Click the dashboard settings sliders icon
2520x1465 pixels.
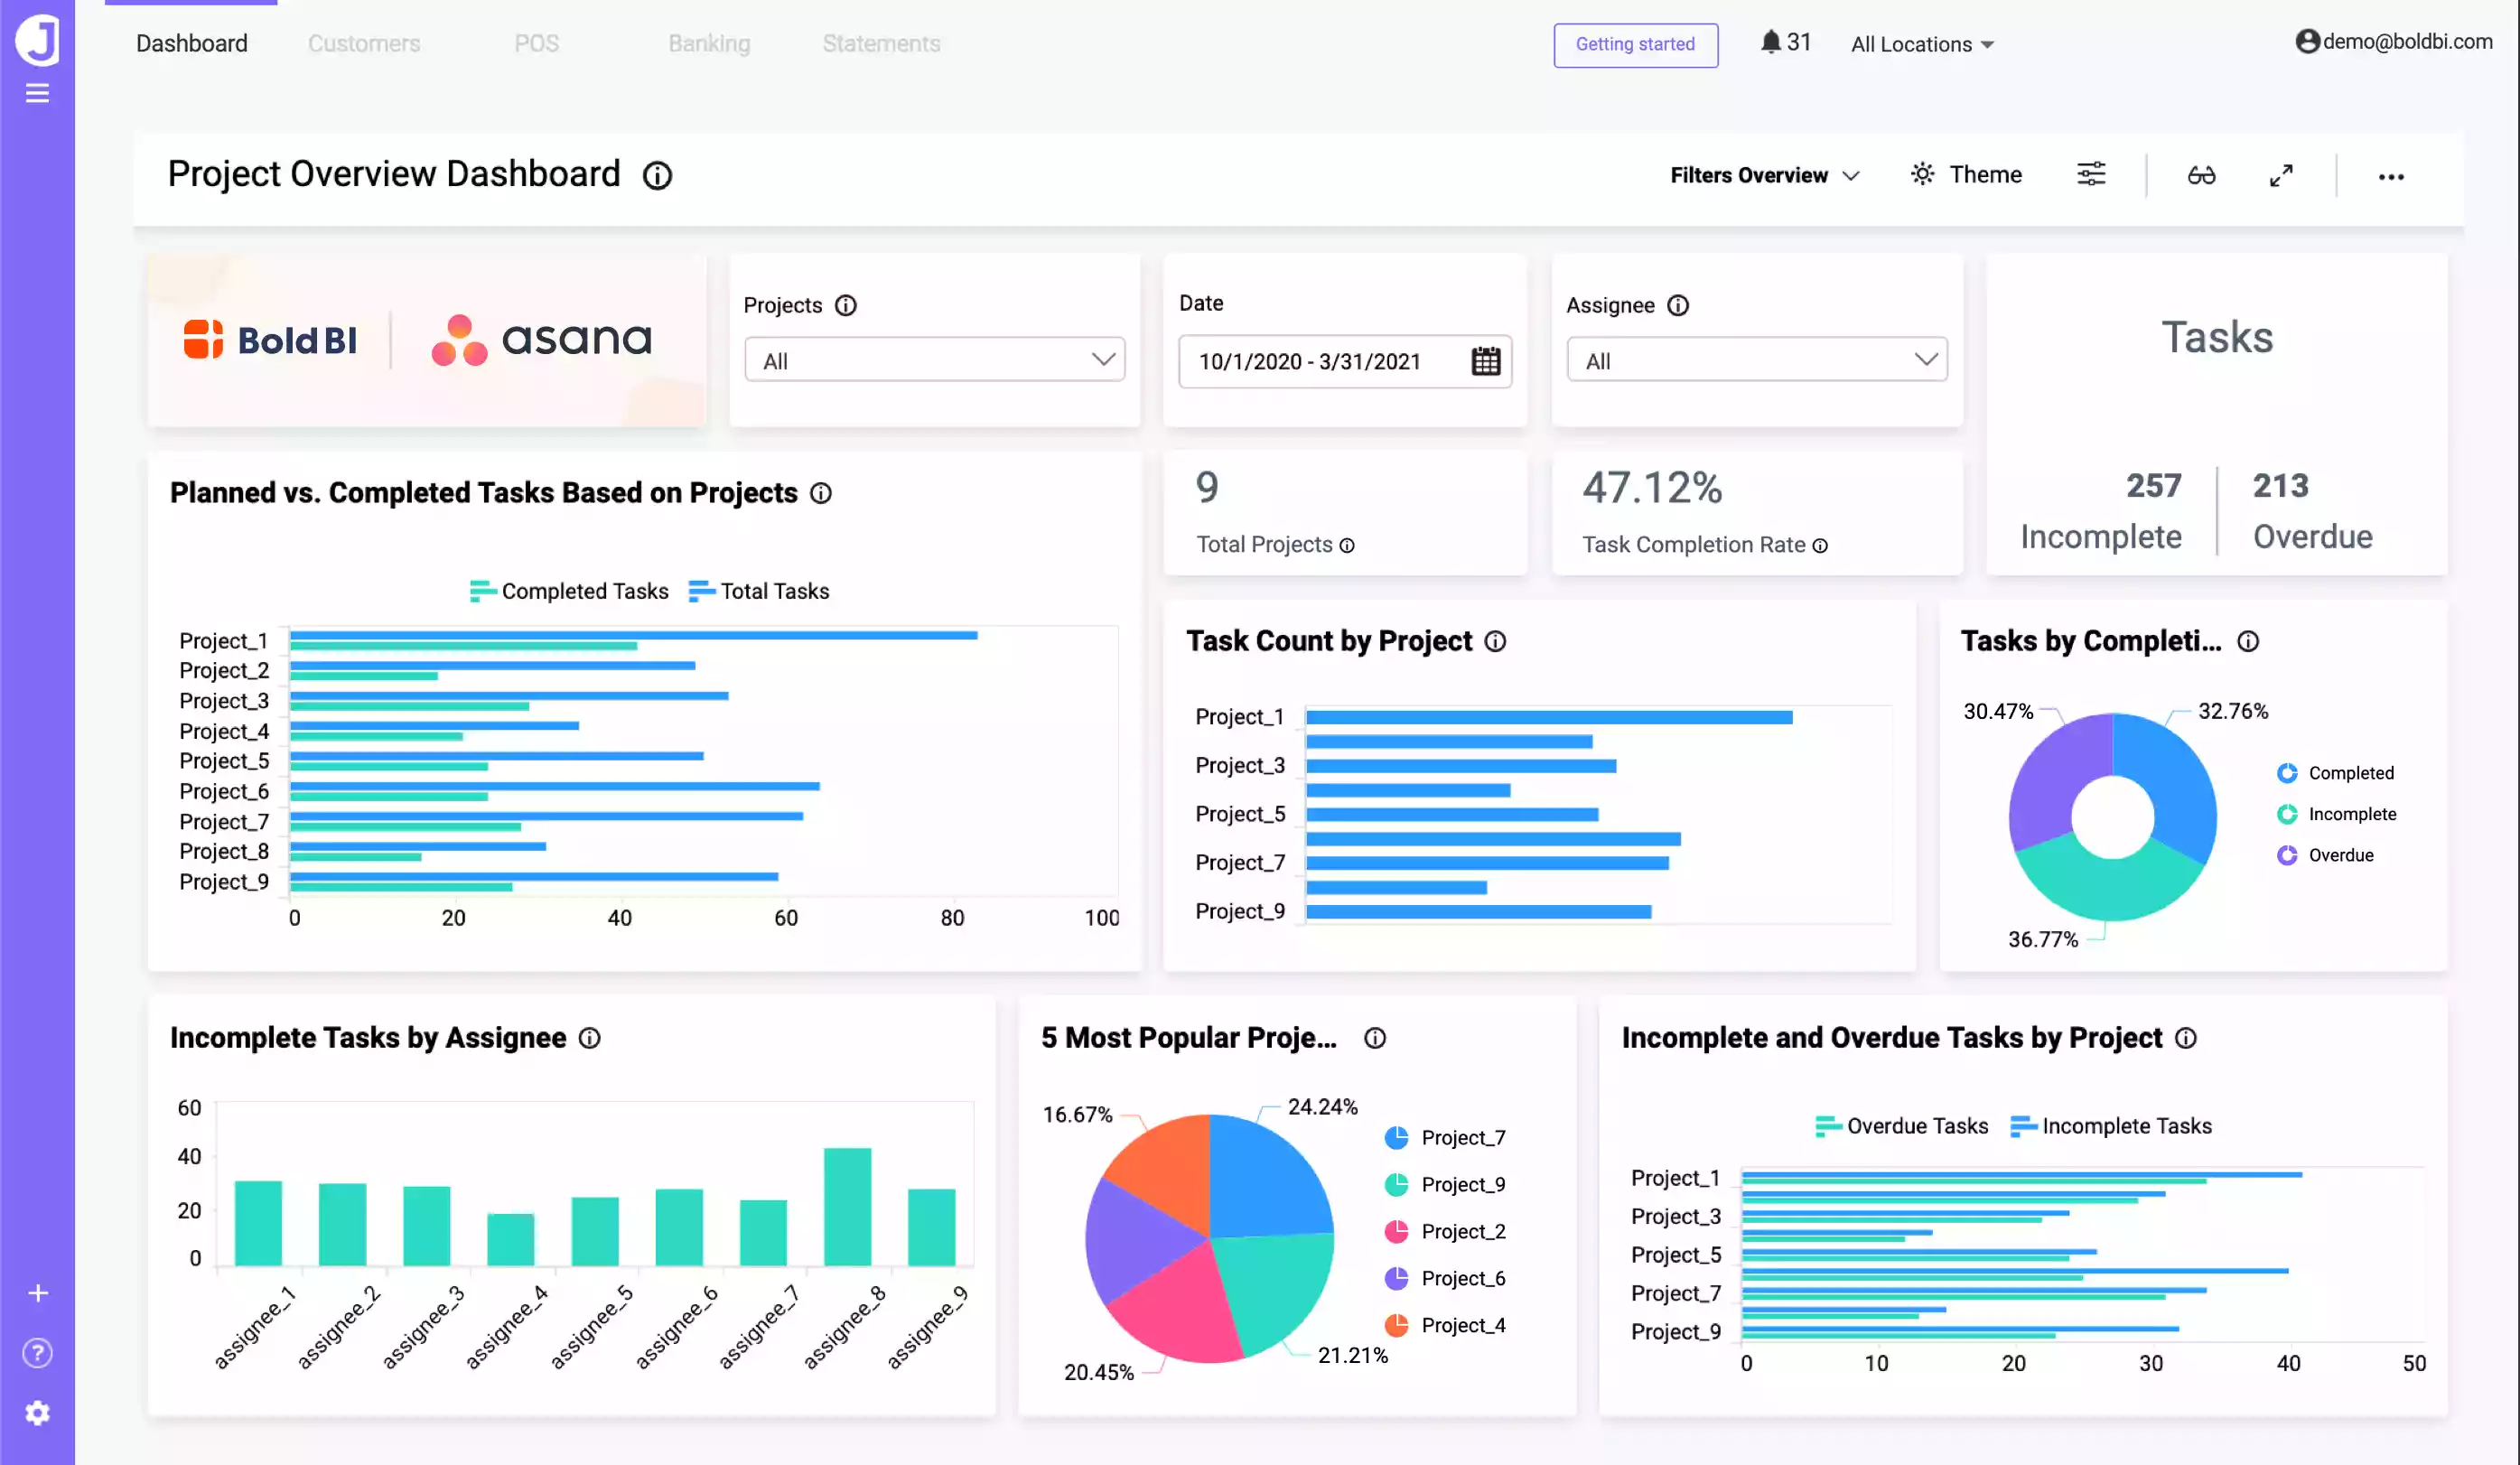(2091, 174)
